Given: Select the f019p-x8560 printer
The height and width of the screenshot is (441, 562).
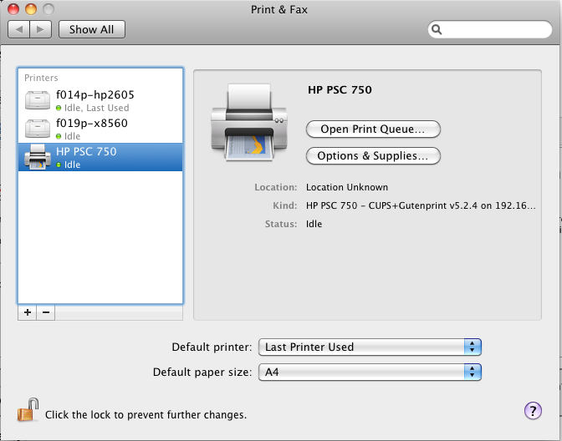Looking at the screenshot, I should 100,129.
